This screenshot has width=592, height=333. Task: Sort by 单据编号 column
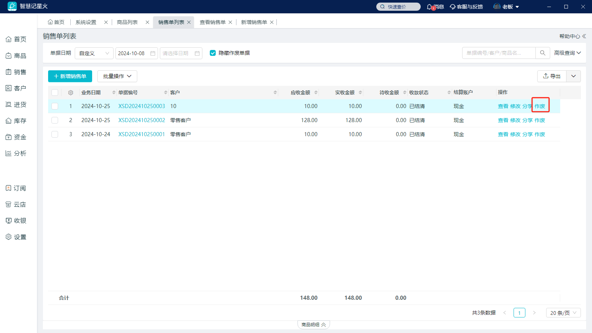[166, 92]
